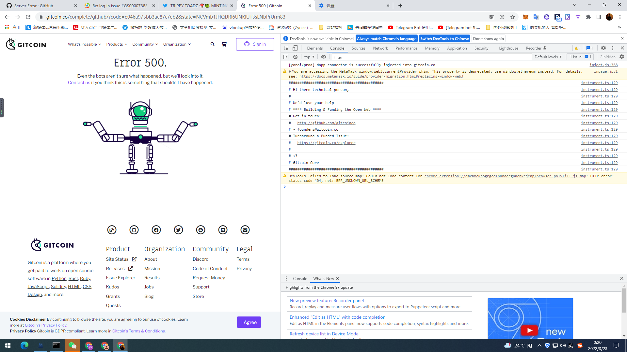Open the Windows Start menu
The height and width of the screenshot is (352, 627).
coord(8,345)
